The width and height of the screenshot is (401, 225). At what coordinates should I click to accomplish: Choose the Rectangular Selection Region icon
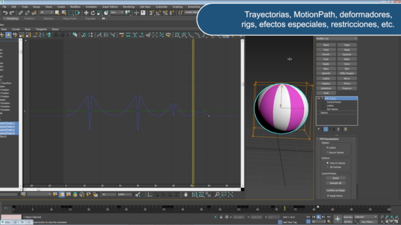pos(71,12)
